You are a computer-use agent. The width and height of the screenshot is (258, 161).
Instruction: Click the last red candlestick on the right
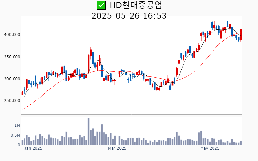click(241, 35)
